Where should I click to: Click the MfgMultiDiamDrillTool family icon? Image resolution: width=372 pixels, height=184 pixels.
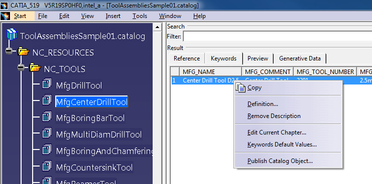tap(47, 133)
